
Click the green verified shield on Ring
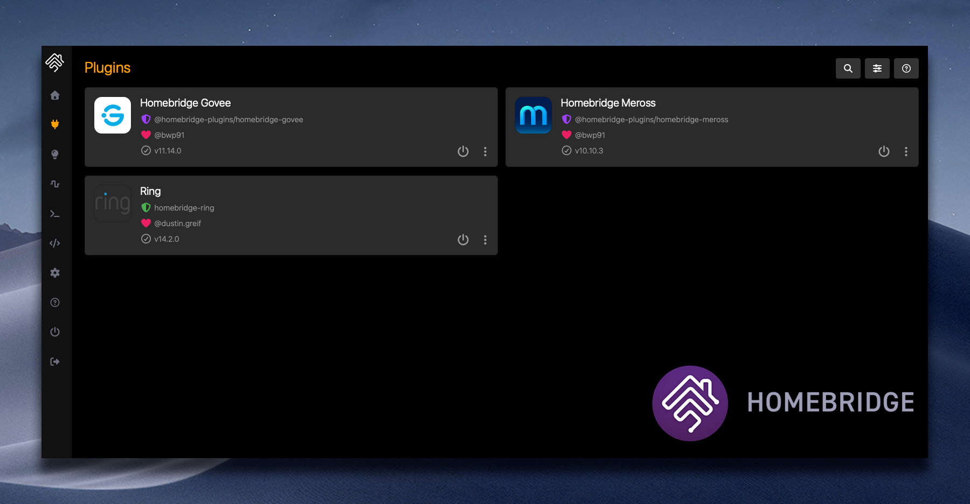(146, 207)
